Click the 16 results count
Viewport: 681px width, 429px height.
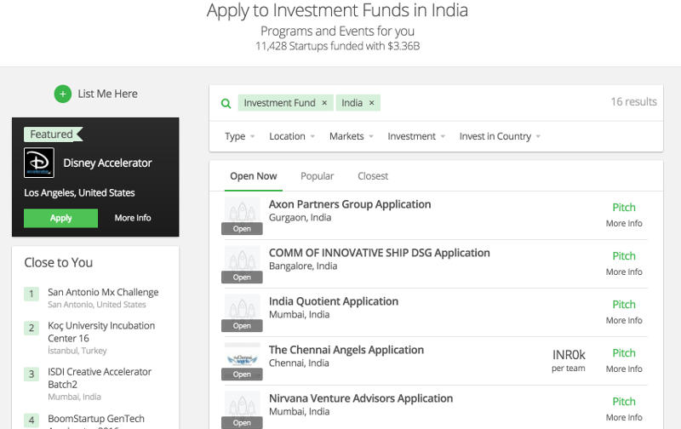[x=633, y=101]
